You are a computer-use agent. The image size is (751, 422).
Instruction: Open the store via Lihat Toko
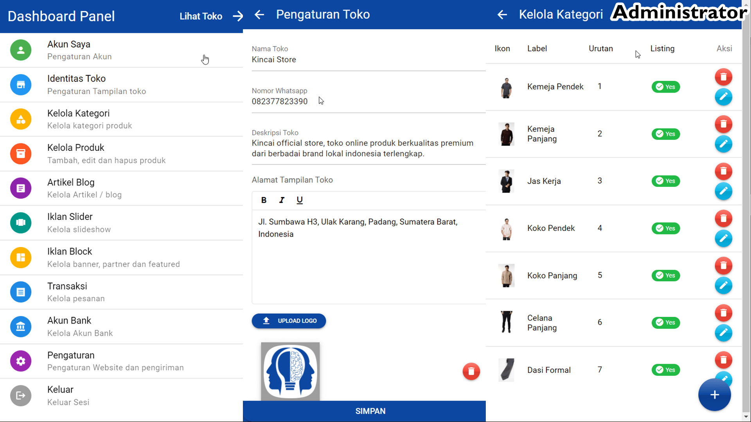(200, 16)
